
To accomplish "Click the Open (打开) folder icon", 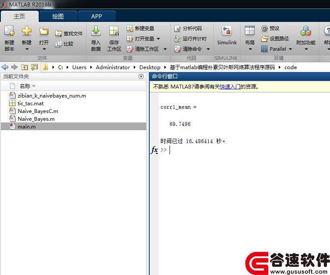I will [x=44, y=31].
